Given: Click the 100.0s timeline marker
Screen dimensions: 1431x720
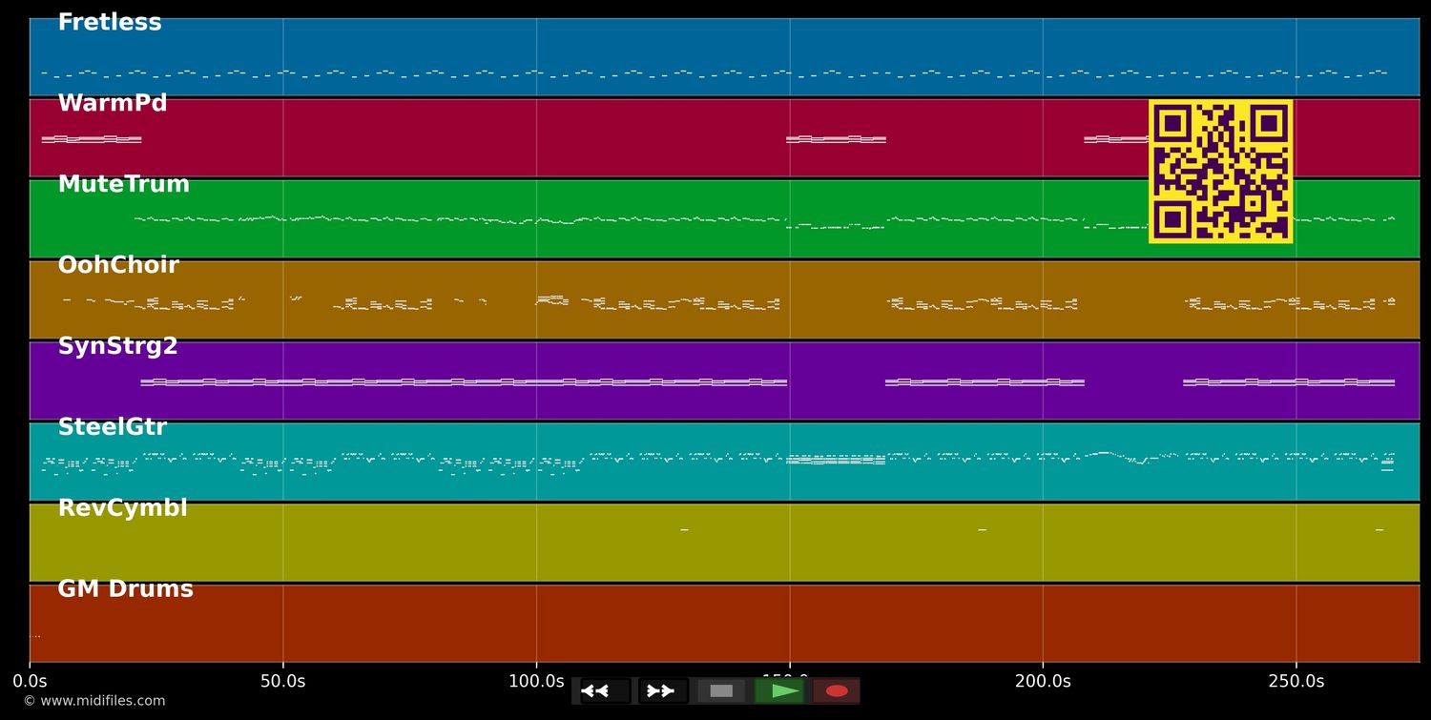Looking at the screenshot, I should point(536,682).
